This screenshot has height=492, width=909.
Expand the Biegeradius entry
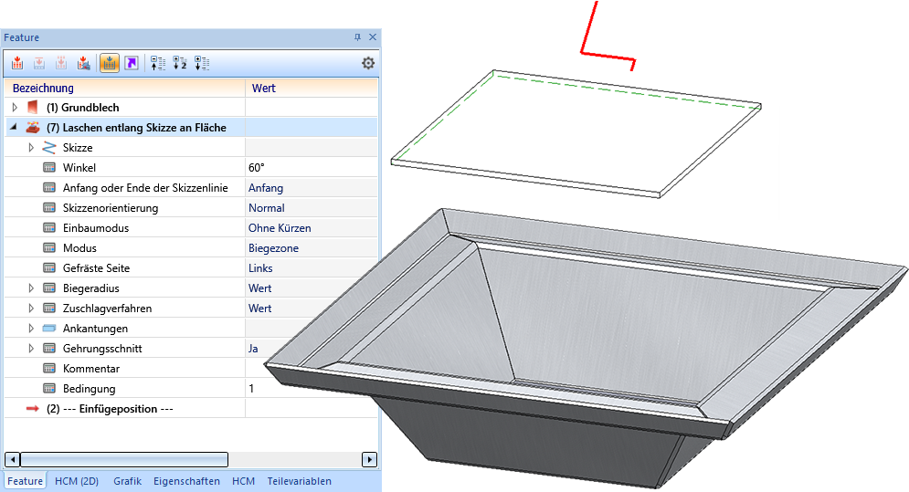point(31,288)
